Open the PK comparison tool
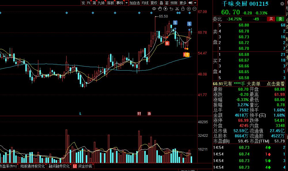This screenshot has height=171, width=288. [x=89, y=3]
